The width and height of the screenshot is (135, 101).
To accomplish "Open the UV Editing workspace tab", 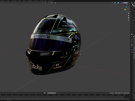I will 8,1.
